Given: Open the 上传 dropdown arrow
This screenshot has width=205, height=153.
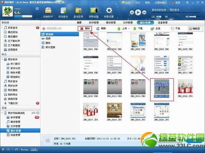Looking at the screenshot, I should 129,29.
